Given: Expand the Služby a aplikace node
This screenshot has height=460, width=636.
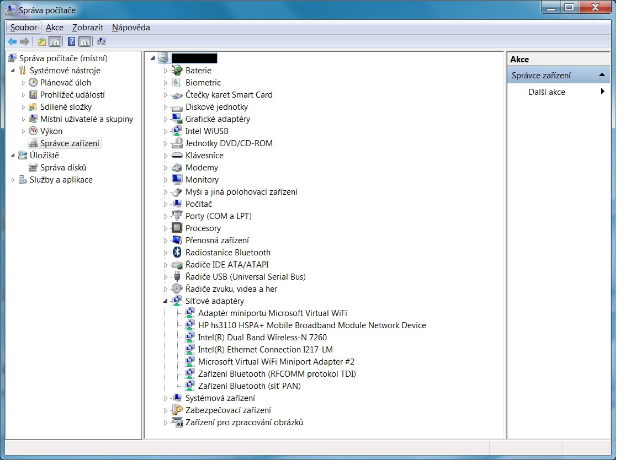Looking at the screenshot, I should point(13,180).
